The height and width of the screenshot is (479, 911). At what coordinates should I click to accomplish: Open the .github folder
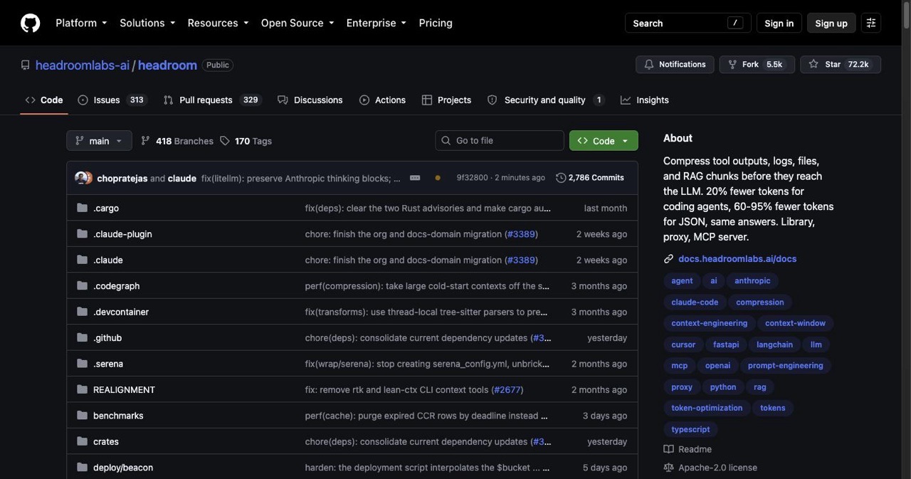point(107,338)
